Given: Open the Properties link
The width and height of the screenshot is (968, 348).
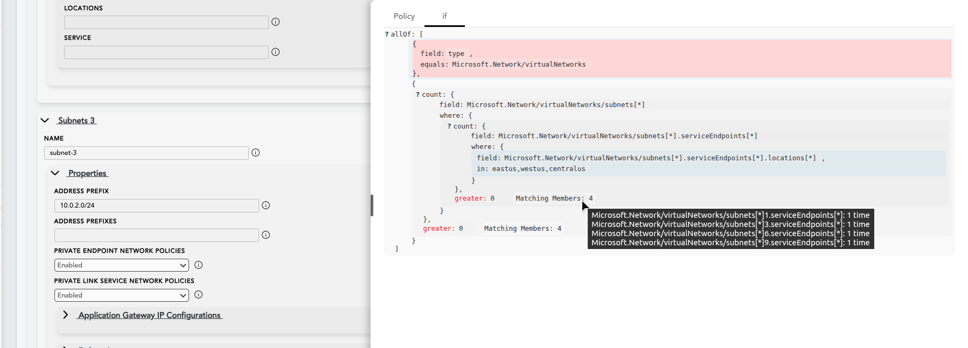Looking at the screenshot, I should coord(87,173).
